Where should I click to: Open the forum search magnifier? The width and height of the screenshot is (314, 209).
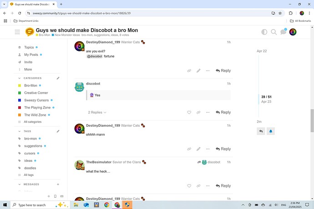pyautogui.click(x=273, y=32)
